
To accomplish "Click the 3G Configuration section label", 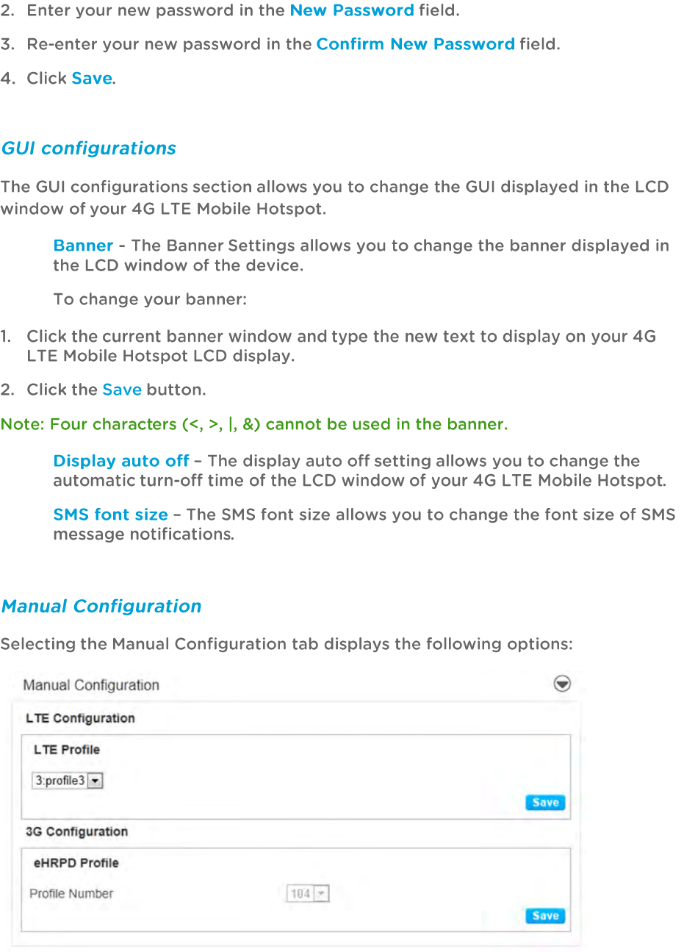I will pos(76,831).
